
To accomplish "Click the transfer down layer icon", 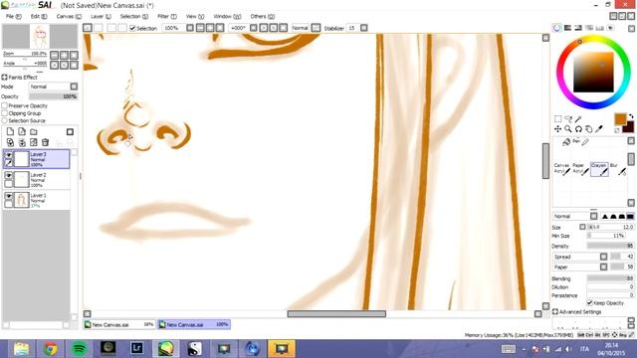I will tap(10, 142).
